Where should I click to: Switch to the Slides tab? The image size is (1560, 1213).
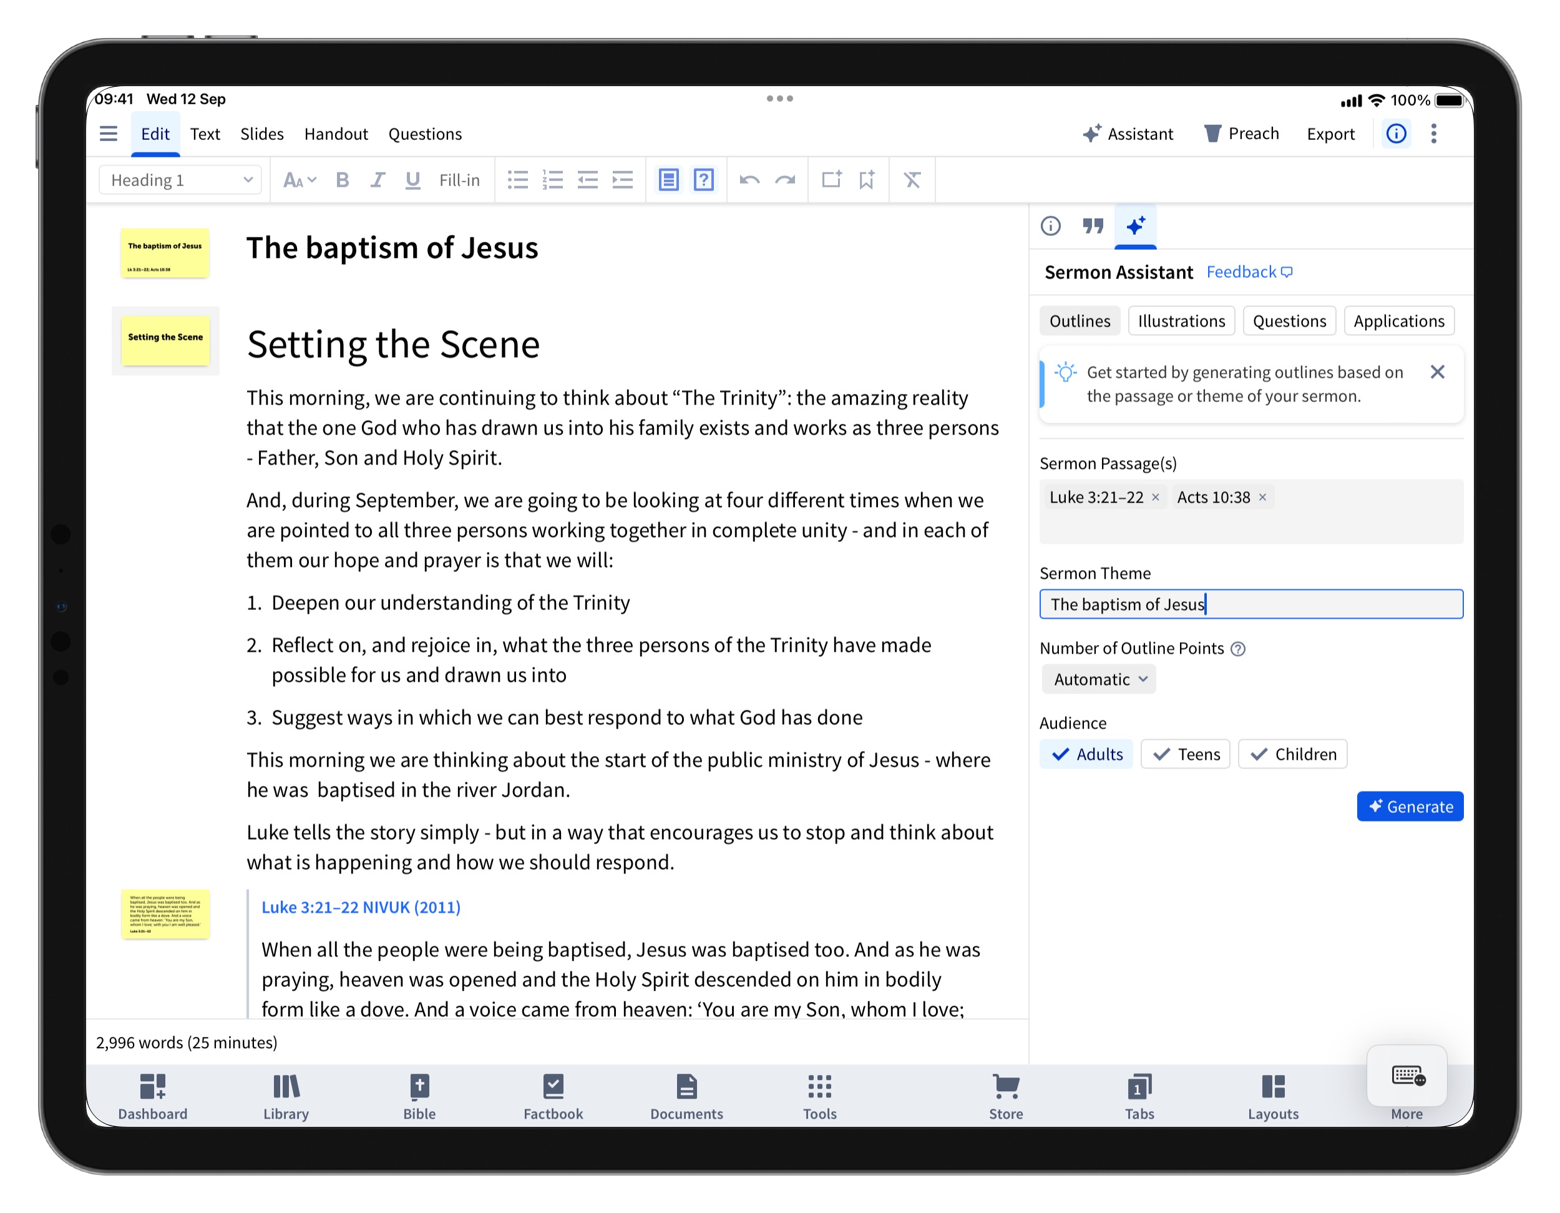point(261,134)
